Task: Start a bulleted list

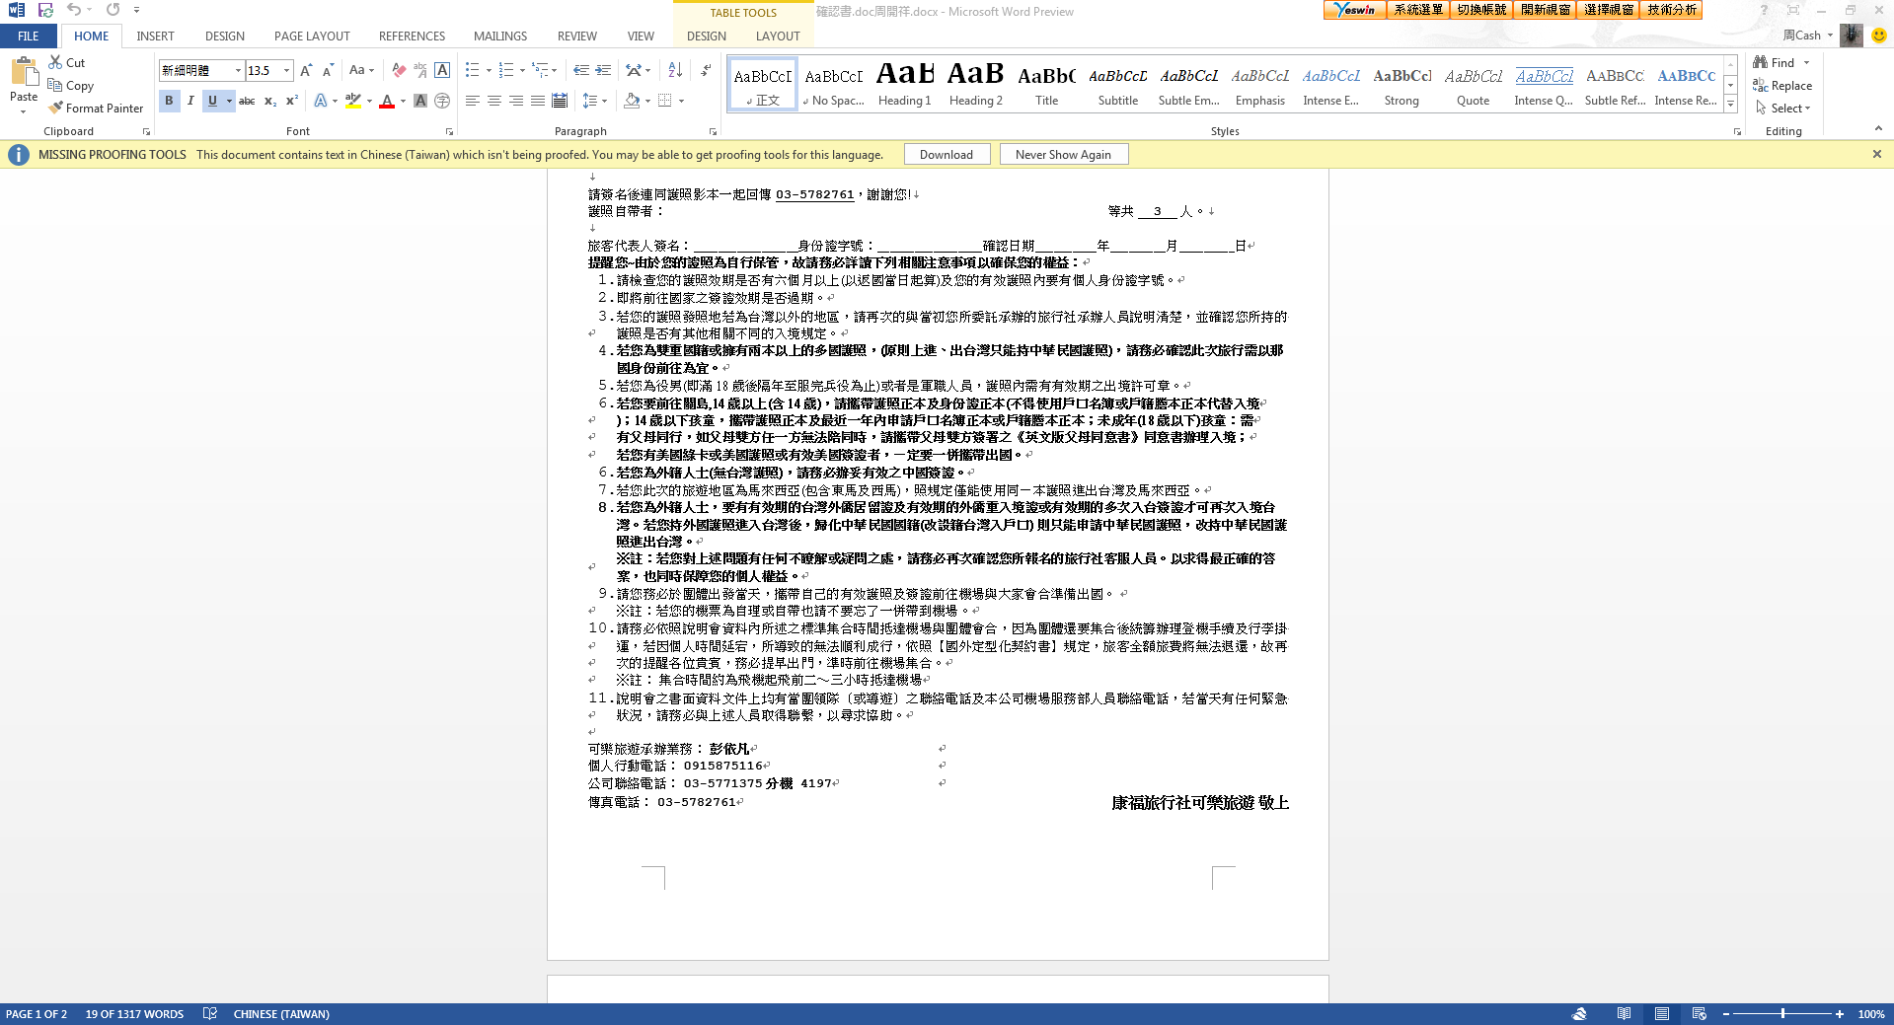Action: [x=473, y=70]
